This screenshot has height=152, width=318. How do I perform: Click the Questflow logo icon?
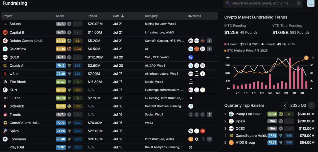5,49
